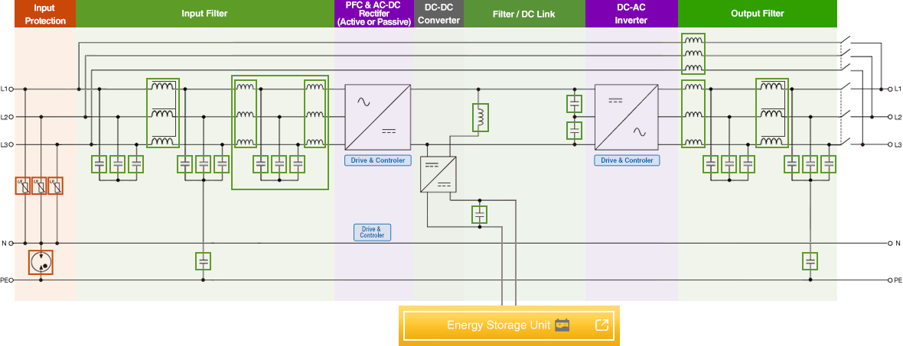Select the Input Filter header section

(204, 14)
